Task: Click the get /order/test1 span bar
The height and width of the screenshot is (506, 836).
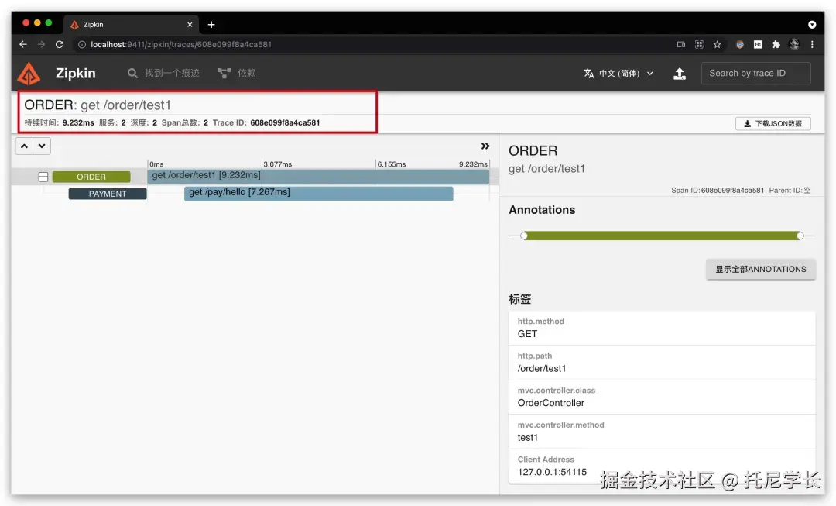Action: [x=318, y=176]
